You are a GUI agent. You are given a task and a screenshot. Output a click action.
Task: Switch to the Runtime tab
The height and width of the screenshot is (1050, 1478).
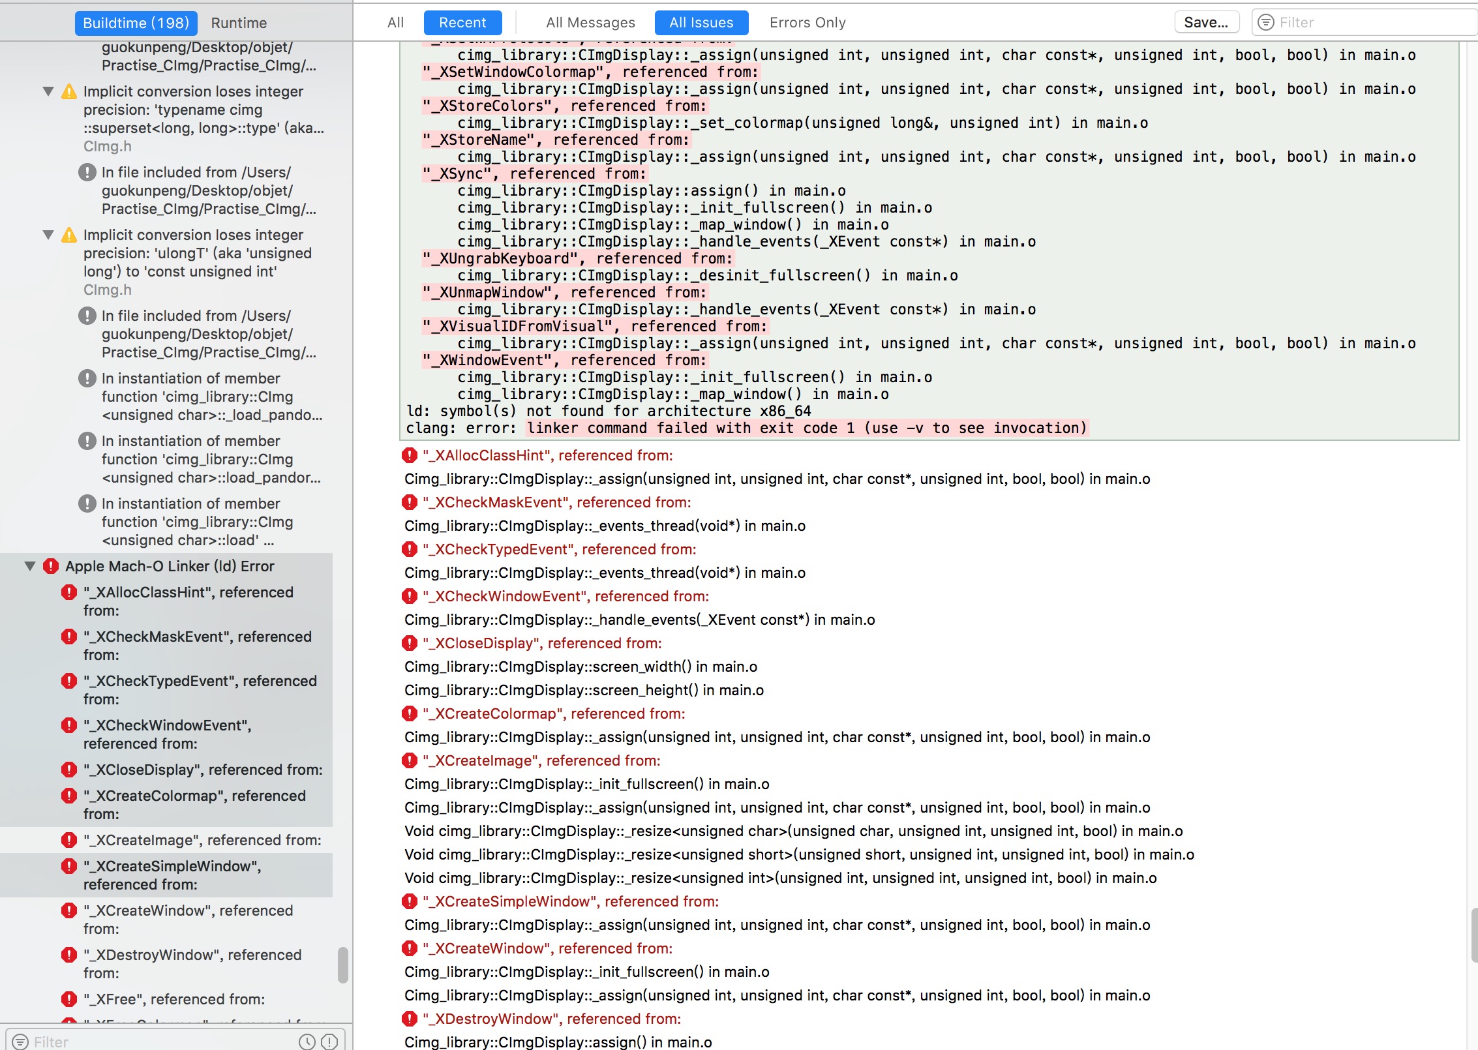click(x=238, y=22)
